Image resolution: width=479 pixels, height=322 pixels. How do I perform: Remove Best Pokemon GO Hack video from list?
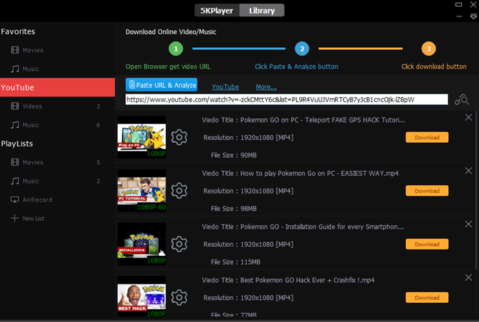(468, 278)
